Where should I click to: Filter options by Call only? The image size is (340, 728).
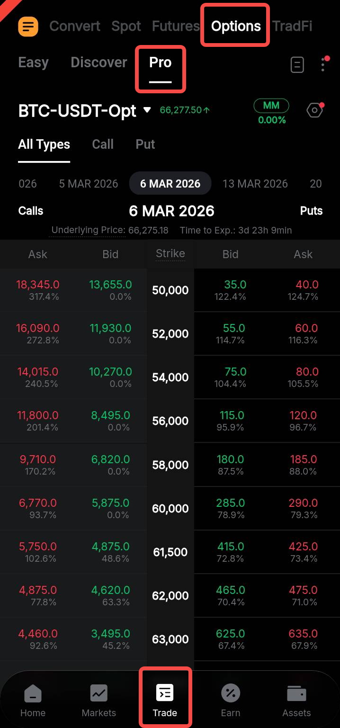pos(103,144)
